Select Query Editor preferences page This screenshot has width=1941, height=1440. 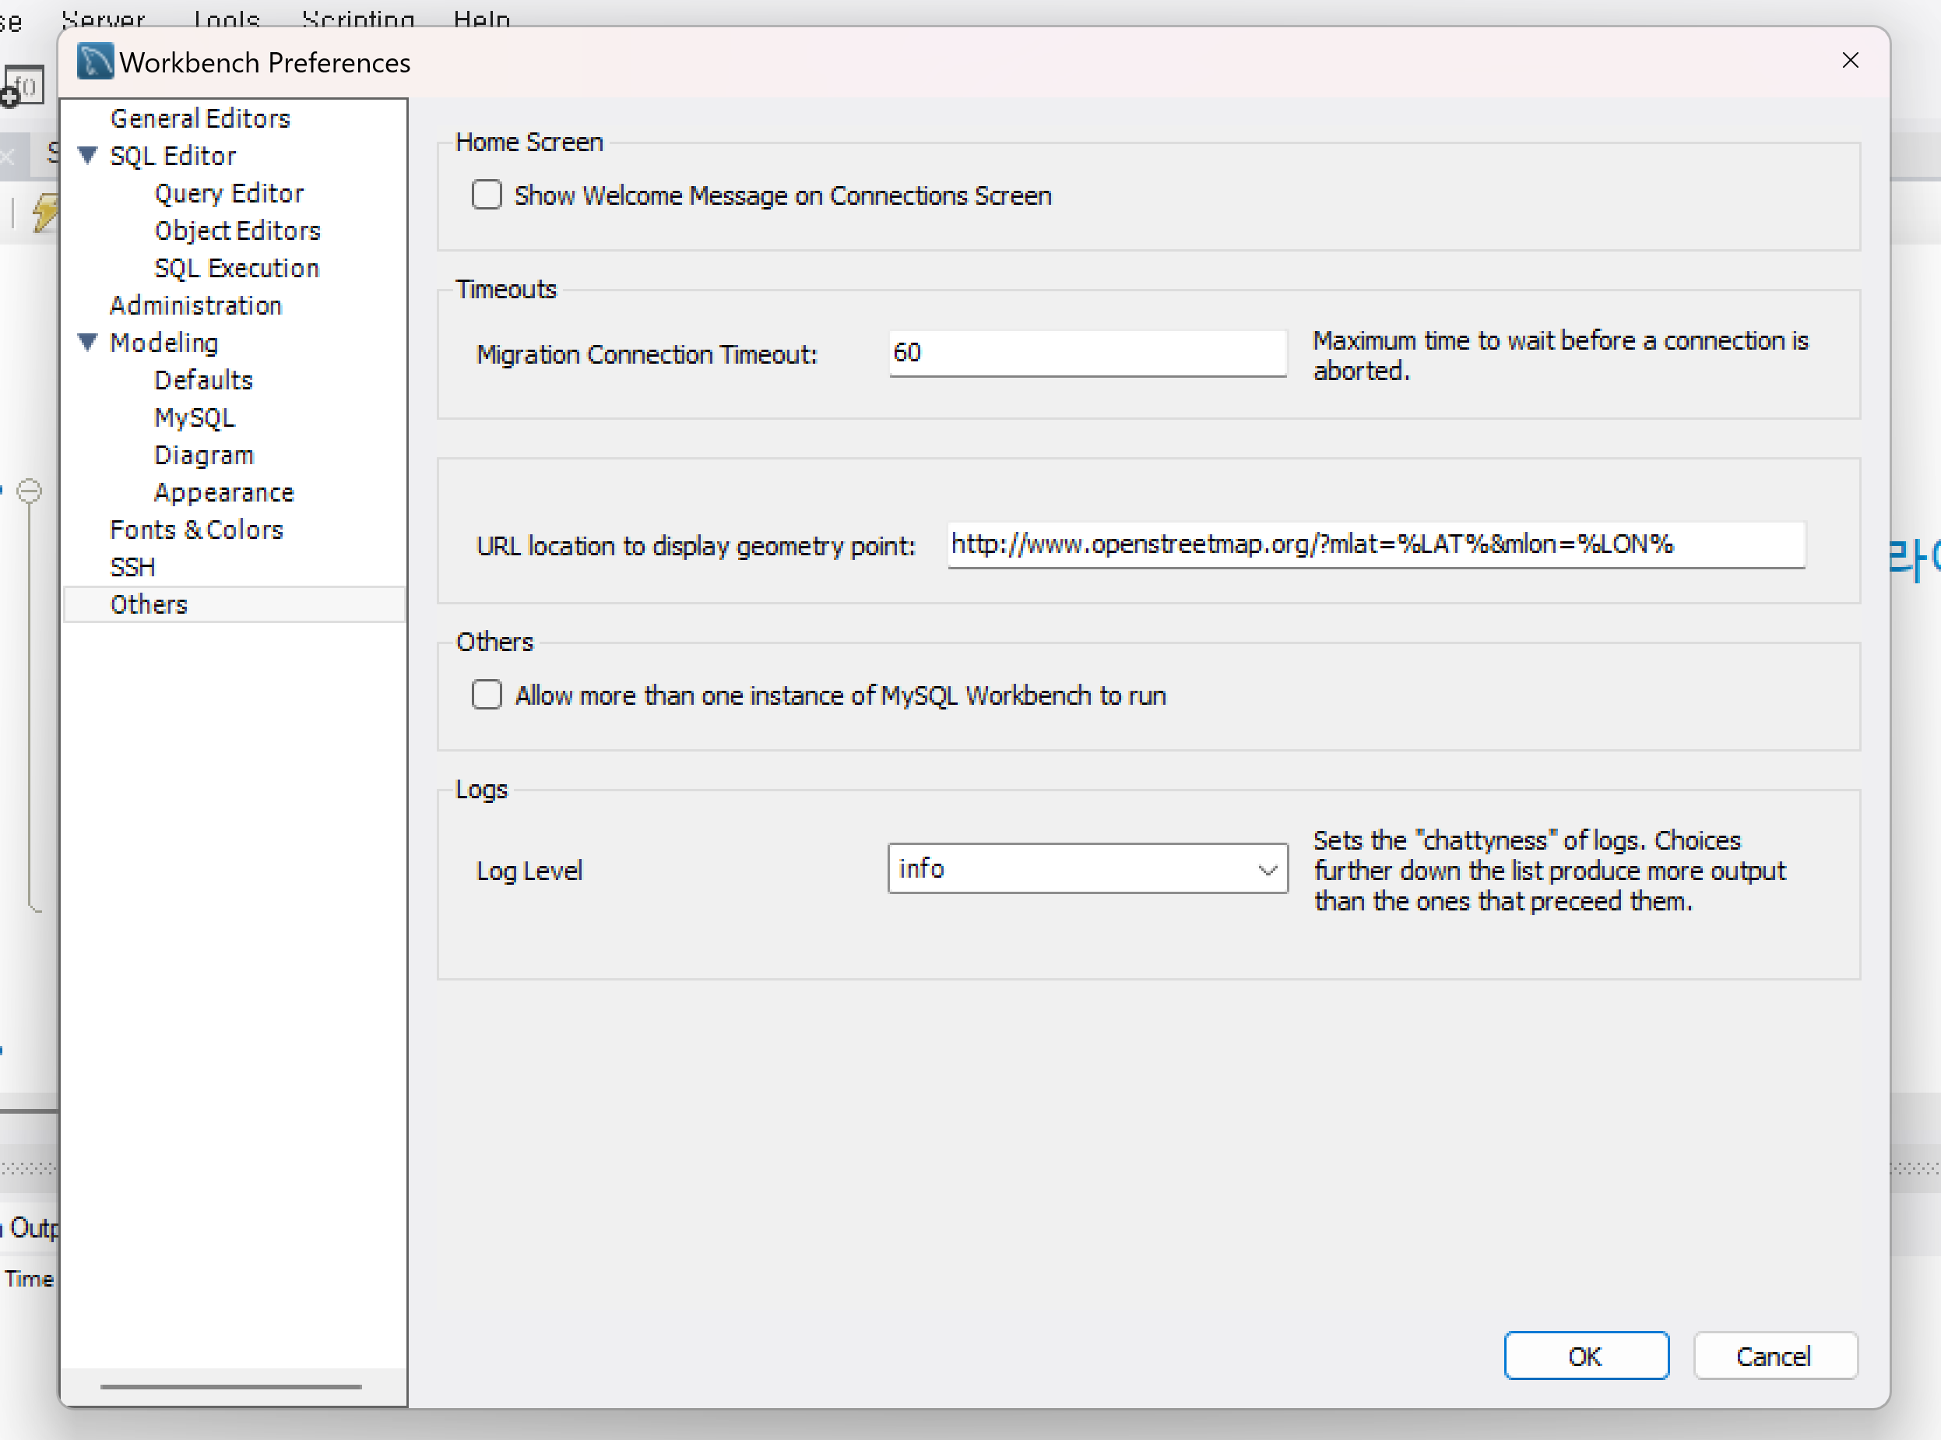[x=229, y=192]
